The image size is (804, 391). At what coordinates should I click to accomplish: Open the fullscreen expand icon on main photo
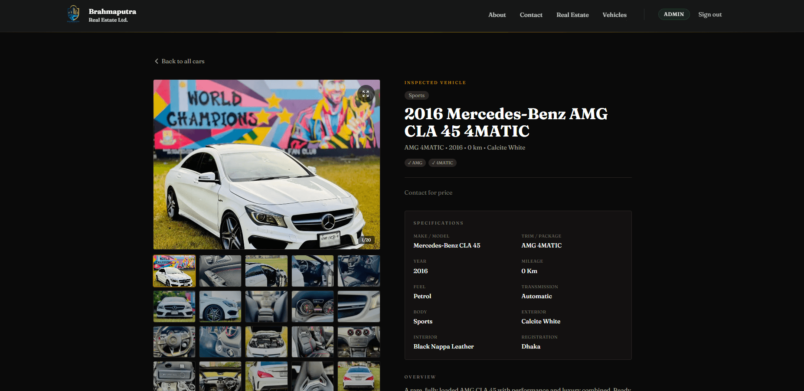(366, 93)
